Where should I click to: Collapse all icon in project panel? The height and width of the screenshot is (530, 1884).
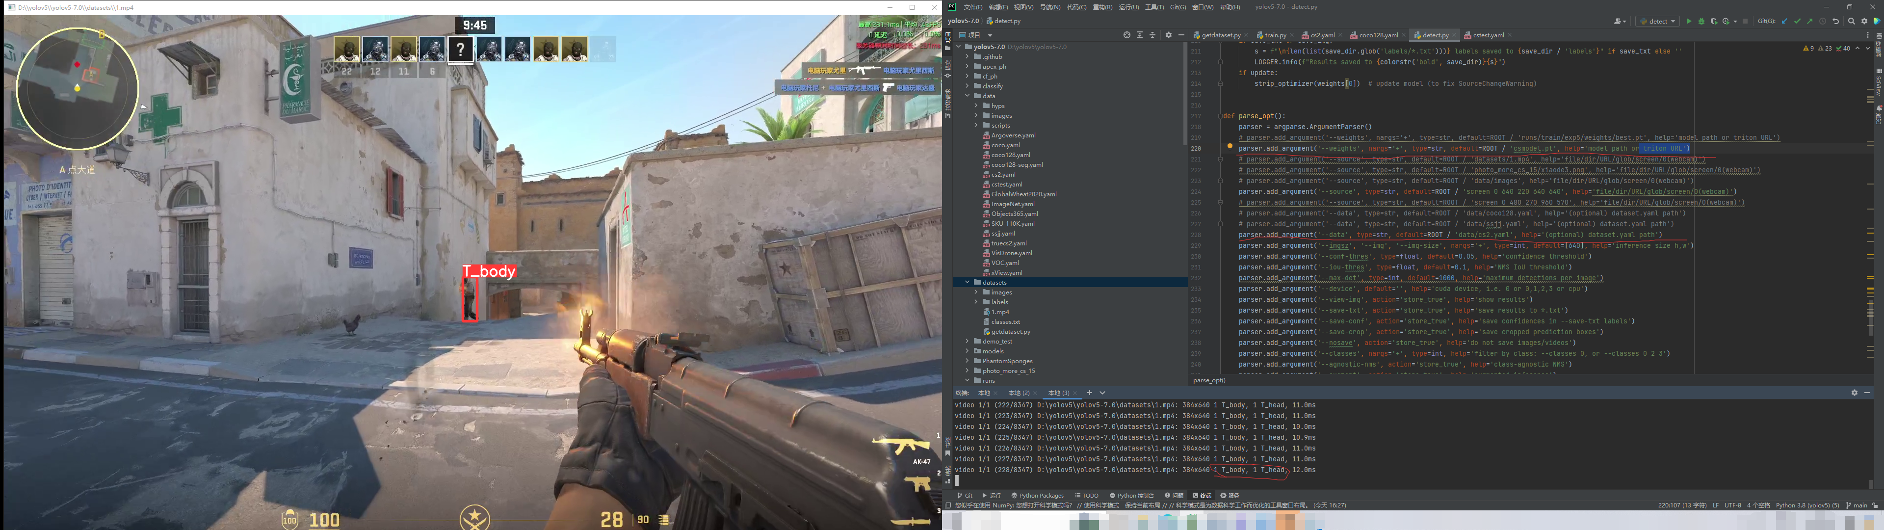click(1152, 35)
